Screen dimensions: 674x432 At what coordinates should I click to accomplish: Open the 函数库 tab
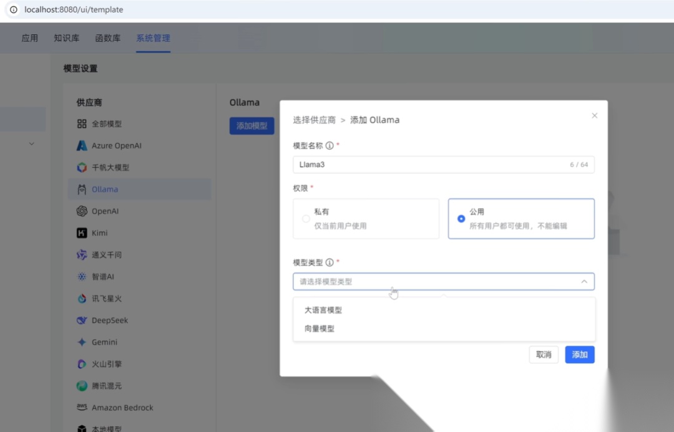(x=107, y=38)
